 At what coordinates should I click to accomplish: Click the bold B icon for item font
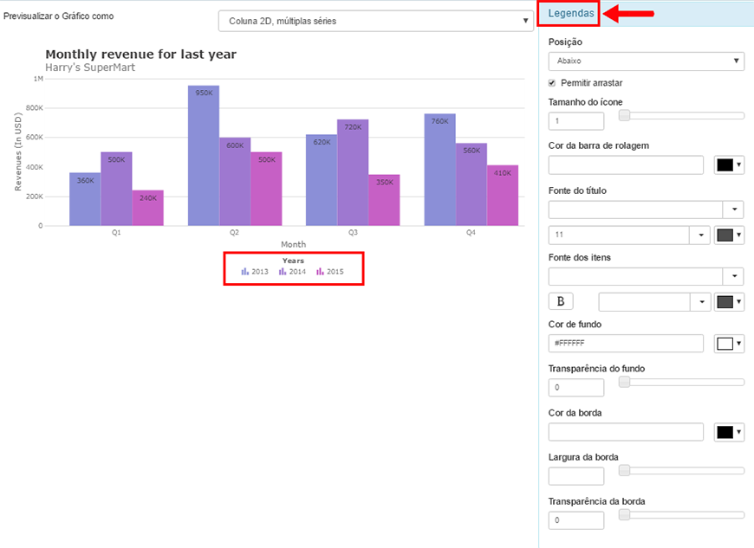560,301
